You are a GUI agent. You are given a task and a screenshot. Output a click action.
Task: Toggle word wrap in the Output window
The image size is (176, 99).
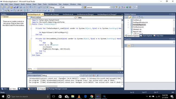97,76
